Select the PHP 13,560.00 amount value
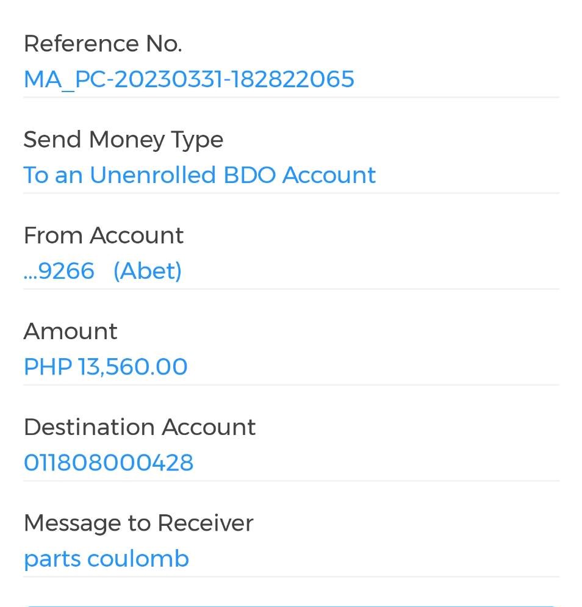582x607 pixels. (x=106, y=367)
